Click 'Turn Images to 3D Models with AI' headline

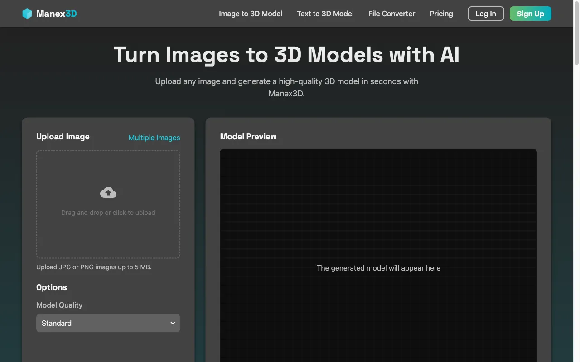[x=286, y=55]
